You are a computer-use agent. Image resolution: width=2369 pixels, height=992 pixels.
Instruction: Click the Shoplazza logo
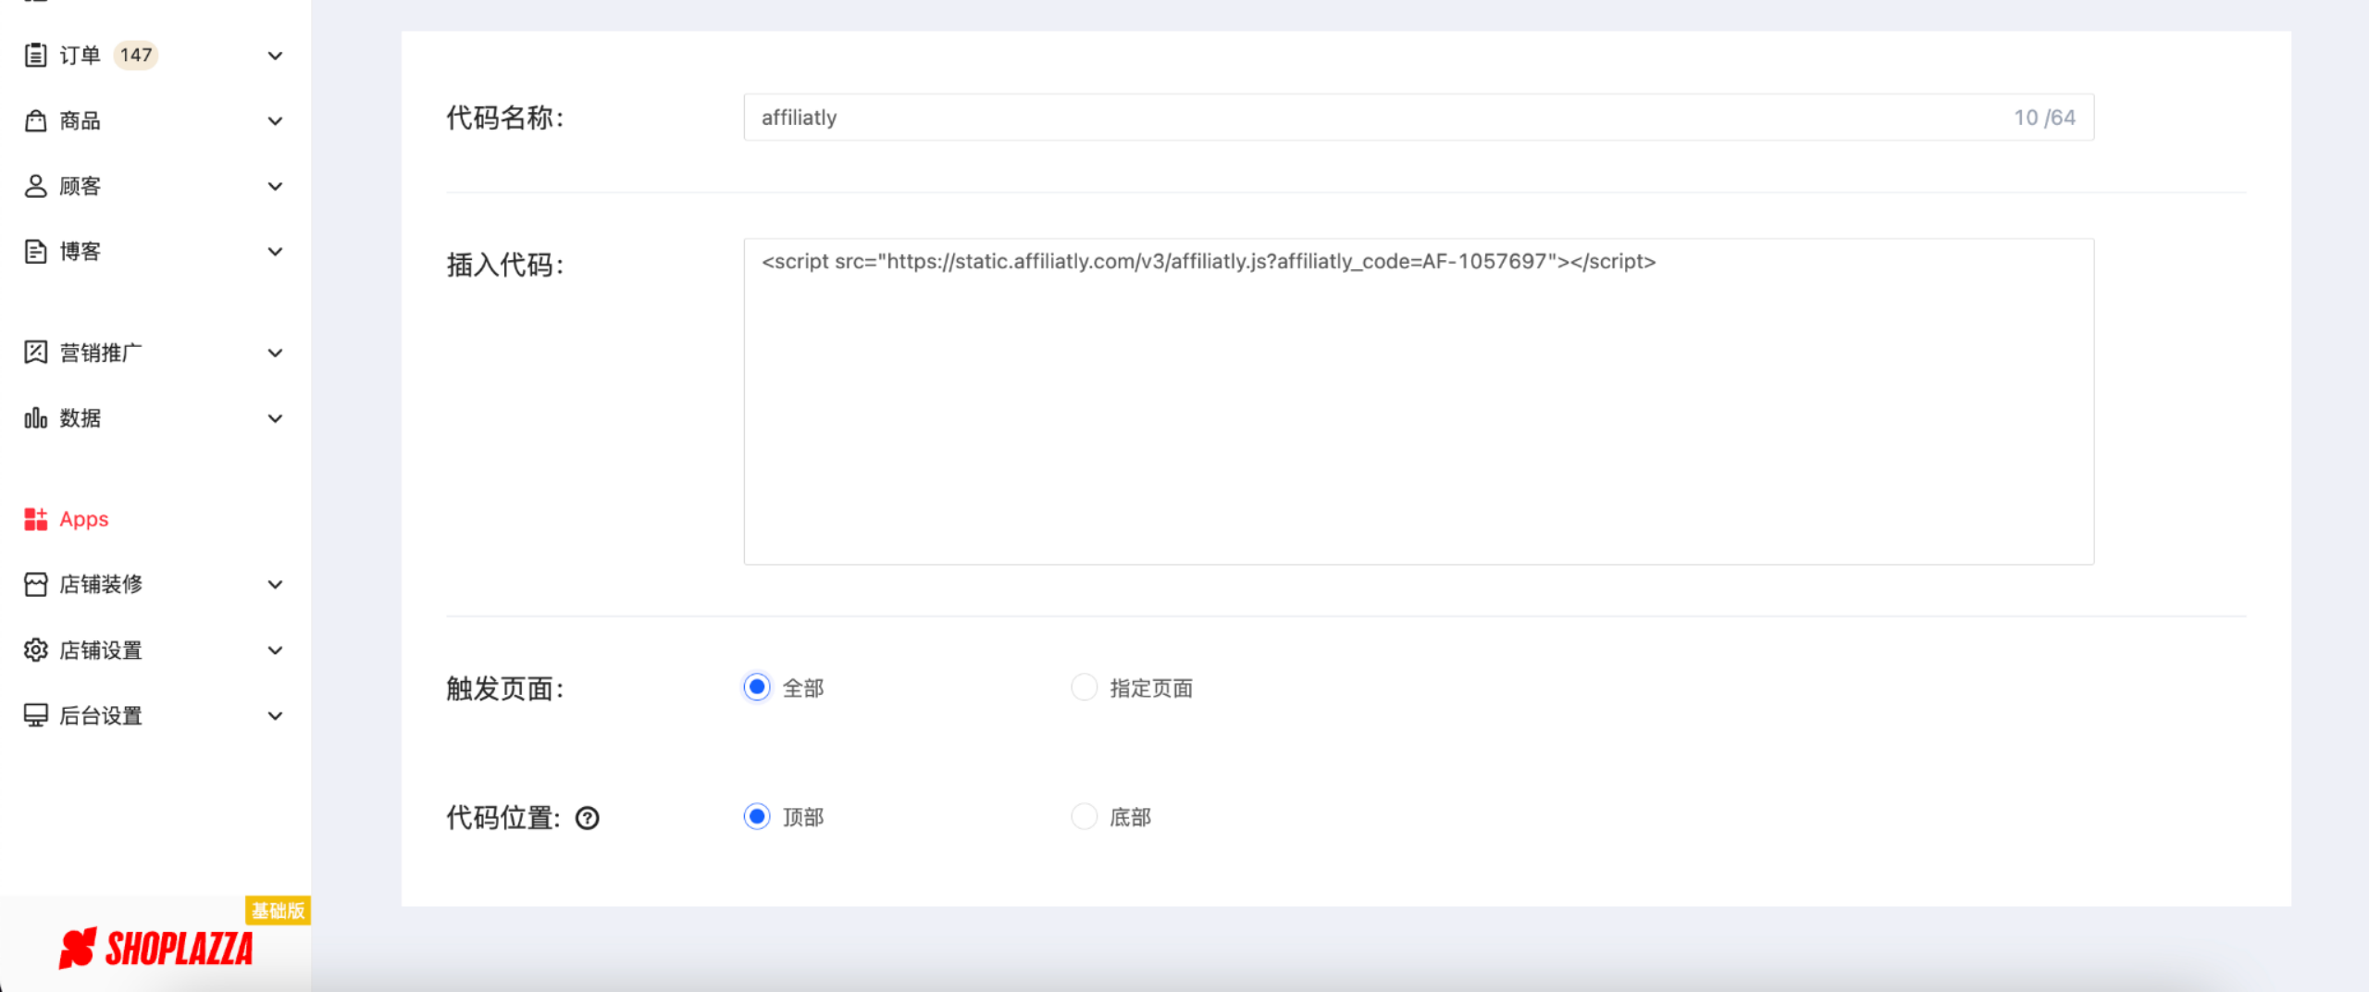(155, 949)
